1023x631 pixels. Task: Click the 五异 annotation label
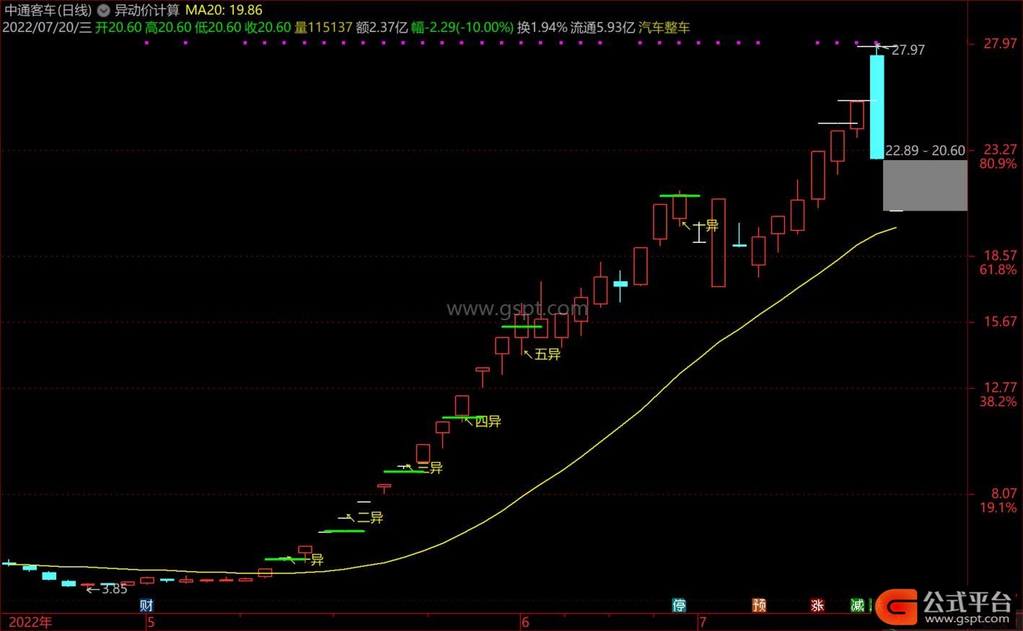point(548,354)
